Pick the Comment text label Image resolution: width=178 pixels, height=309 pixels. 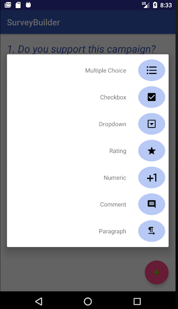click(x=113, y=205)
